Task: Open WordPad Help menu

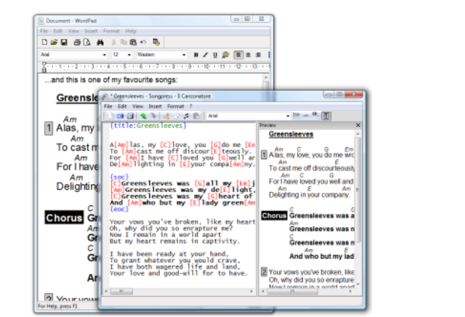Action: click(131, 31)
